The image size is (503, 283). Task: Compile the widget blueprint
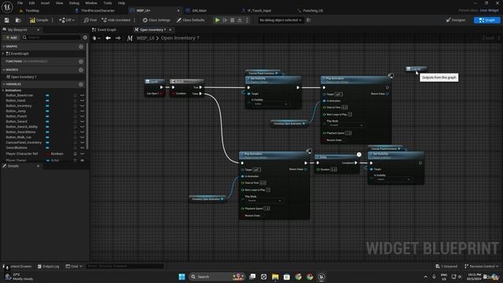tap(39, 20)
